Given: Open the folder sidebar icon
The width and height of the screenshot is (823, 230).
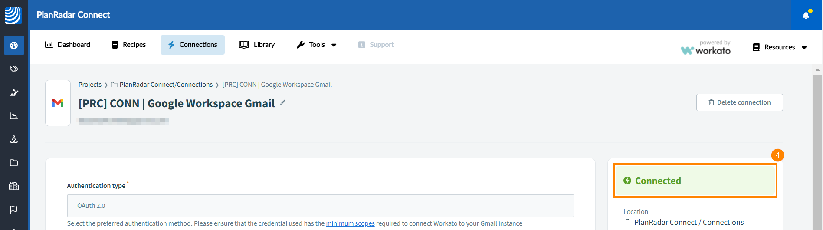Looking at the screenshot, I should [x=14, y=163].
